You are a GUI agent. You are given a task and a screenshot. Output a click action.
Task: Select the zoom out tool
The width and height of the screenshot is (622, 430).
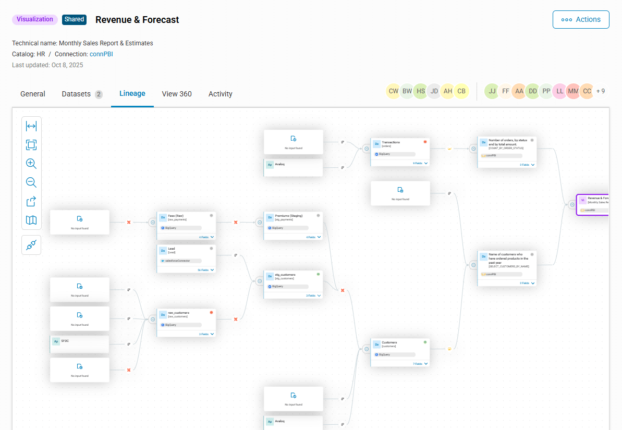[x=31, y=182]
